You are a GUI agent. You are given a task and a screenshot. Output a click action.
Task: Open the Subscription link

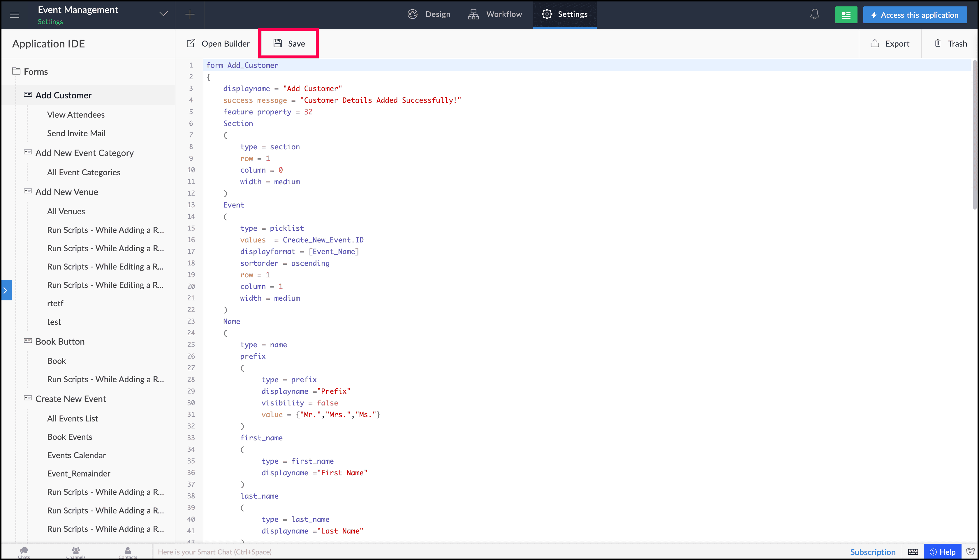(x=872, y=552)
